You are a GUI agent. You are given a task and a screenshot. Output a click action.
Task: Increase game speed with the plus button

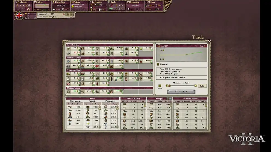(x=68, y=14)
